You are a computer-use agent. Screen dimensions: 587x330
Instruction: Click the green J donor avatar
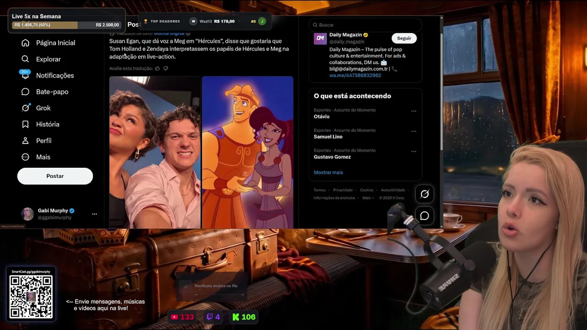coord(262,21)
